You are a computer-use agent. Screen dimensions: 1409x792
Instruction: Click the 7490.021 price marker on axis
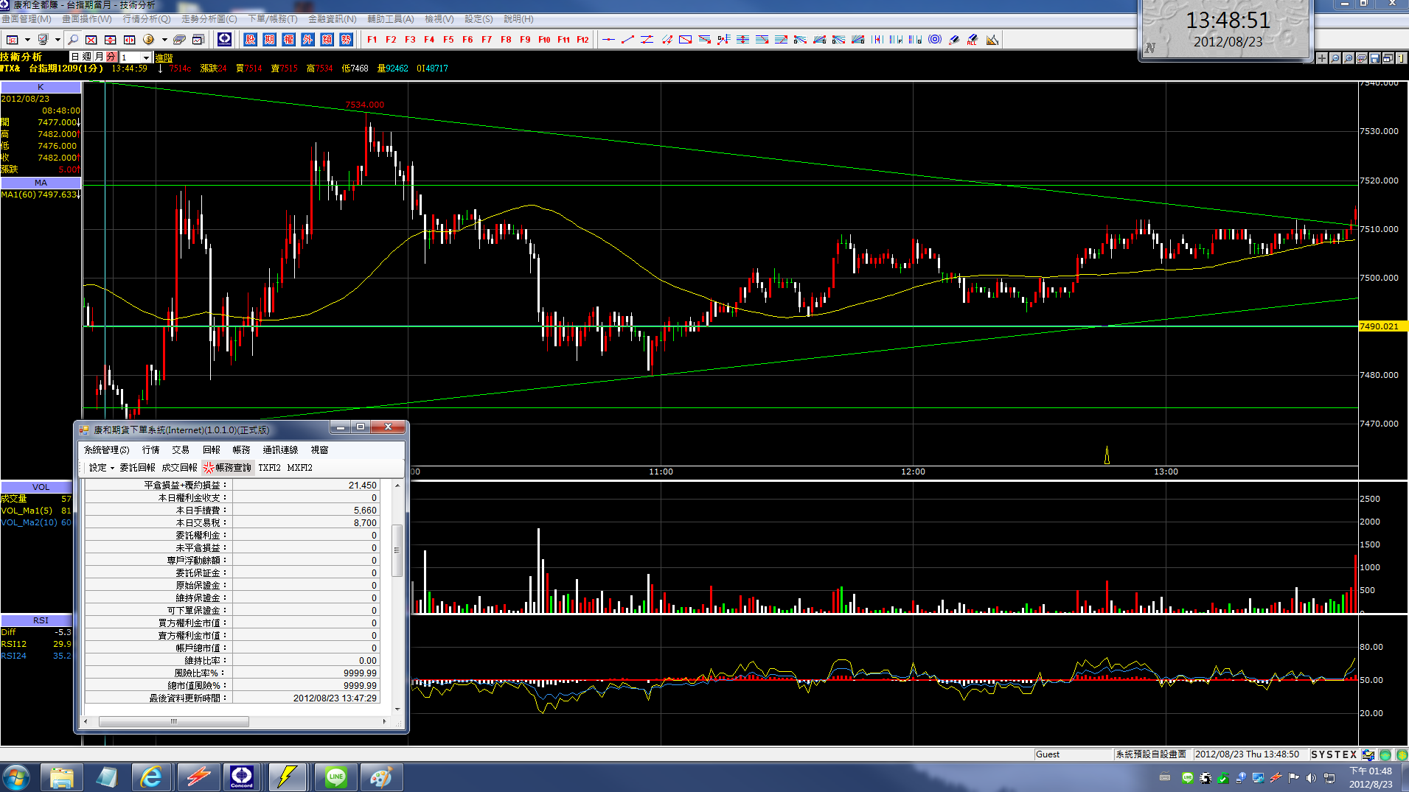pyautogui.click(x=1382, y=326)
